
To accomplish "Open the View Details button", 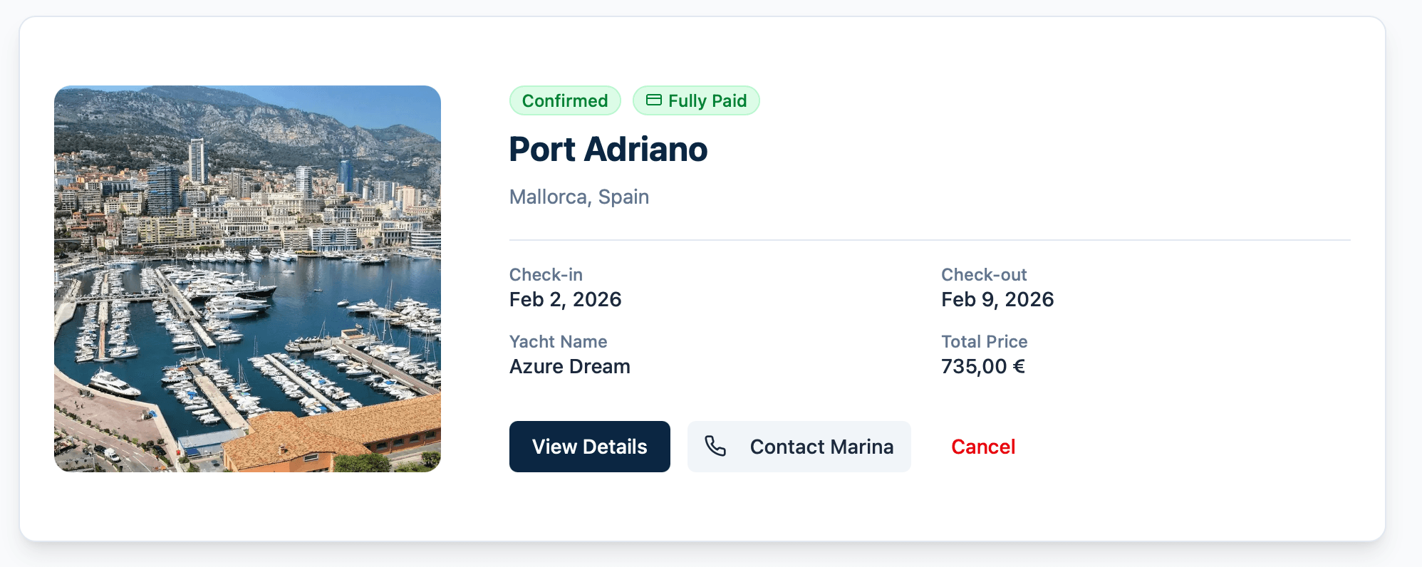I will [589, 447].
